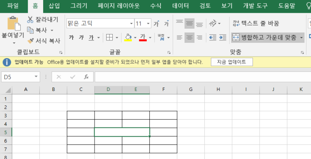Open font name dropdown 맑은 고딕
Image resolution: width=311 pixels, height=159 pixels.
pyautogui.click(x=131, y=24)
